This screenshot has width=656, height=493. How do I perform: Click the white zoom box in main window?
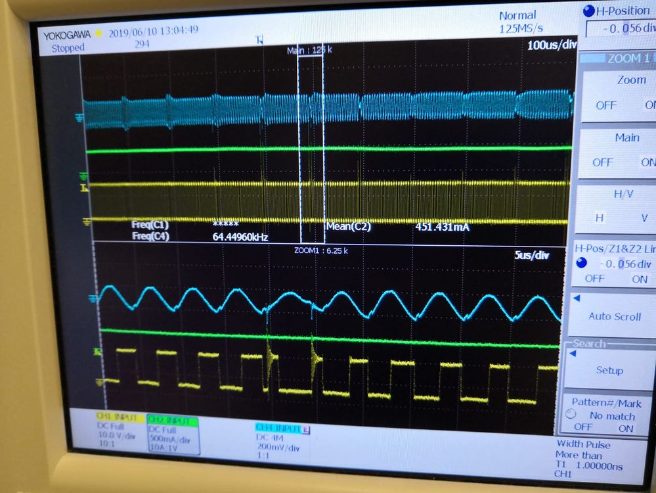coord(311,143)
